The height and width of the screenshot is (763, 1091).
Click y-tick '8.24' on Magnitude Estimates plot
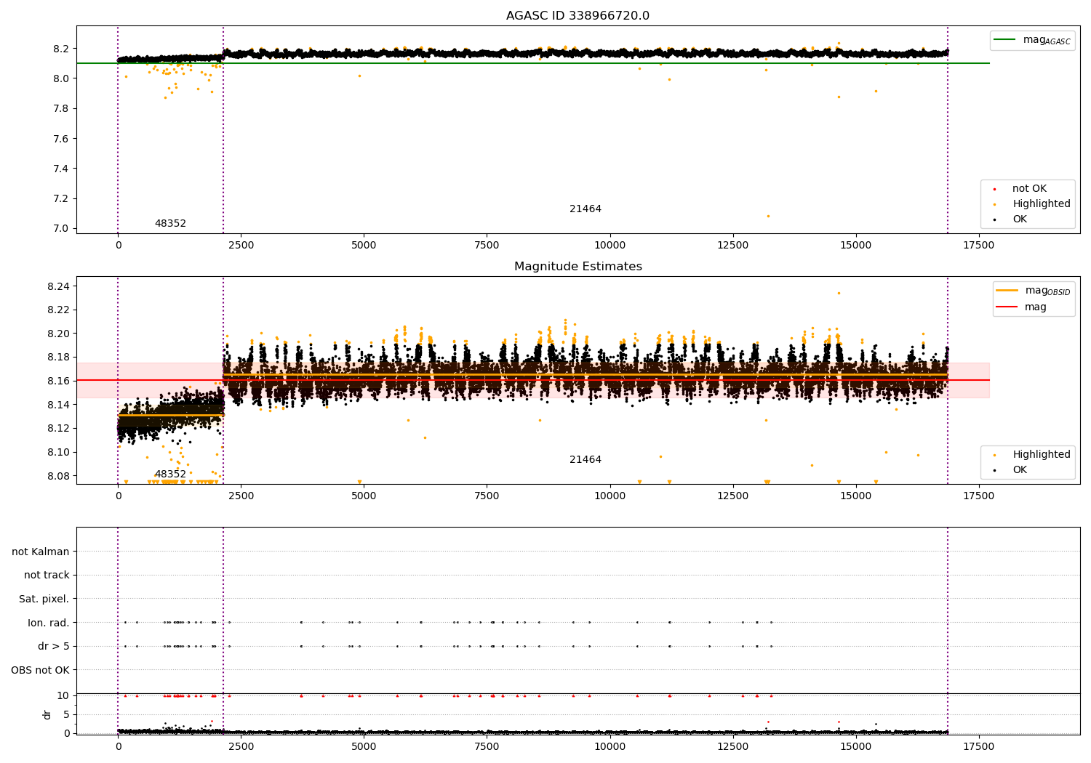tap(57, 286)
